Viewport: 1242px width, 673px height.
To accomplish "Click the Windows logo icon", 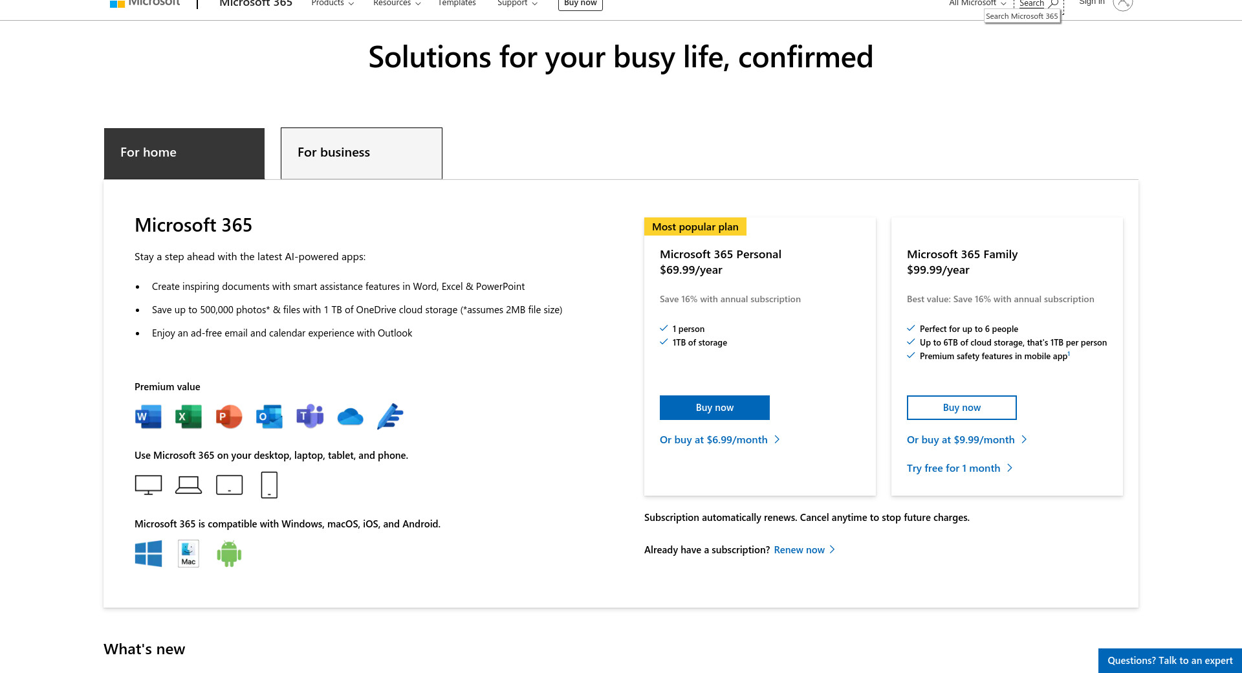I will (148, 554).
